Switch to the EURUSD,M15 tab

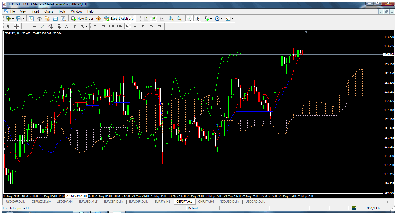tap(88, 202)
